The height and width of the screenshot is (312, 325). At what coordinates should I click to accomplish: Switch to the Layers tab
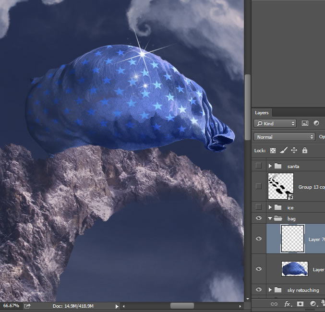coord(262,113)
